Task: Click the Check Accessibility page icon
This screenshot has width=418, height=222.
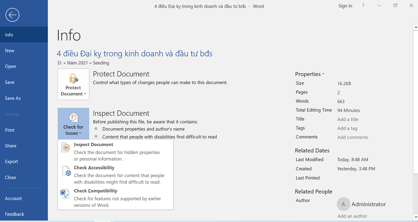Action: pyautogui.click(x=66, y=171)
